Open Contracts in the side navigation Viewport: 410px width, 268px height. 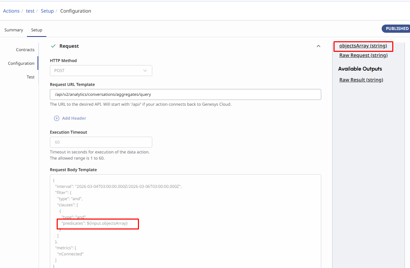point(25,50)
